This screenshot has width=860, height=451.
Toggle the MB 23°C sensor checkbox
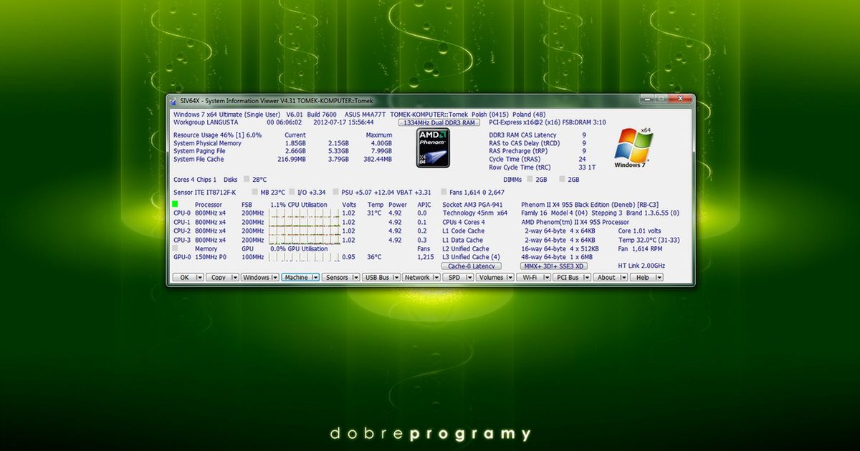(254, 192)
